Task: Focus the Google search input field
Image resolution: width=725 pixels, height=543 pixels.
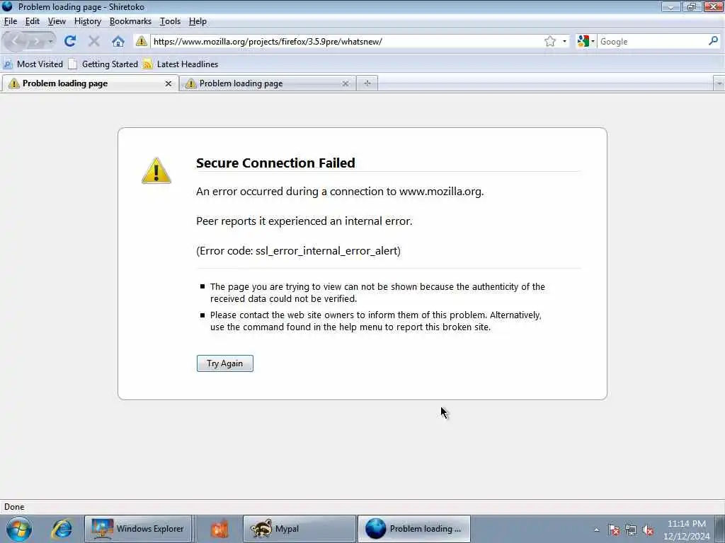Action: 652,42
